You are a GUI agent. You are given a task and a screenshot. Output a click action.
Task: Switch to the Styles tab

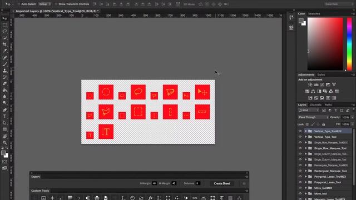[321, 74]
